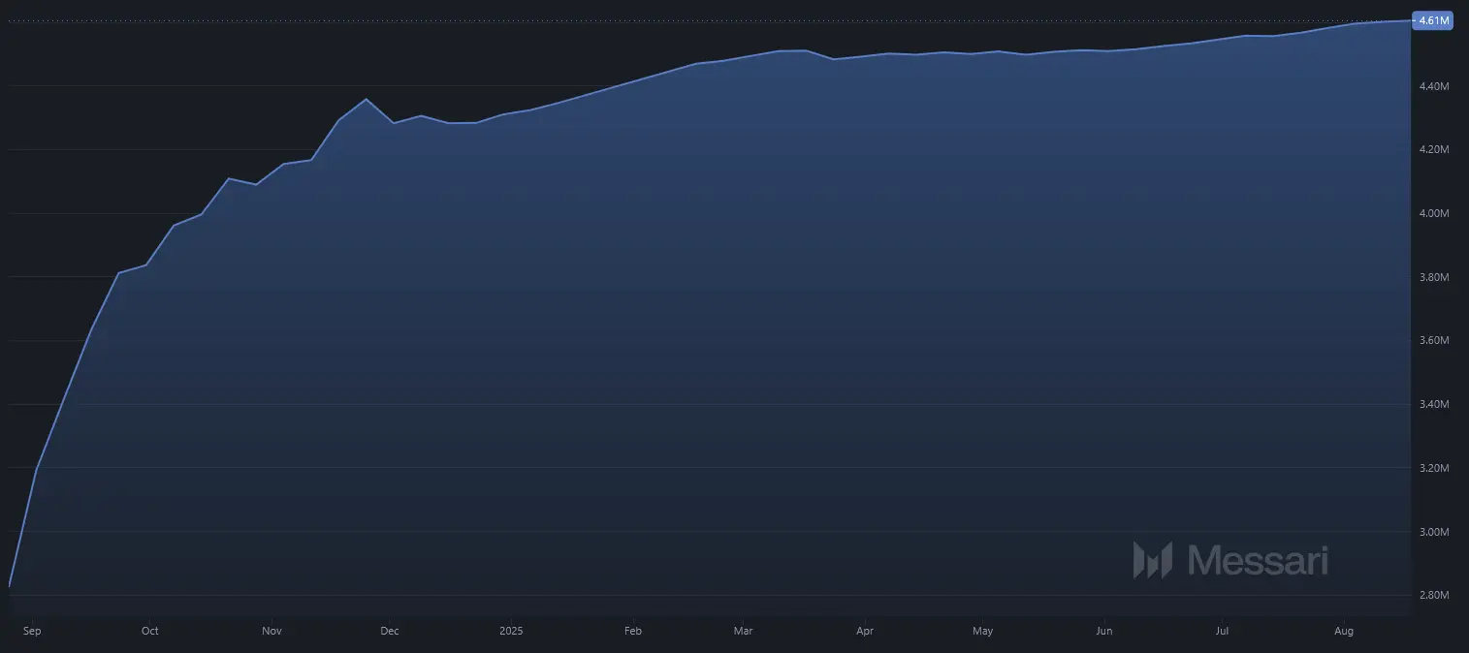The height and width of the screenshot is (653, 1469).
Task: Click the 3.20M value axis label
Action: [1433, 468]
